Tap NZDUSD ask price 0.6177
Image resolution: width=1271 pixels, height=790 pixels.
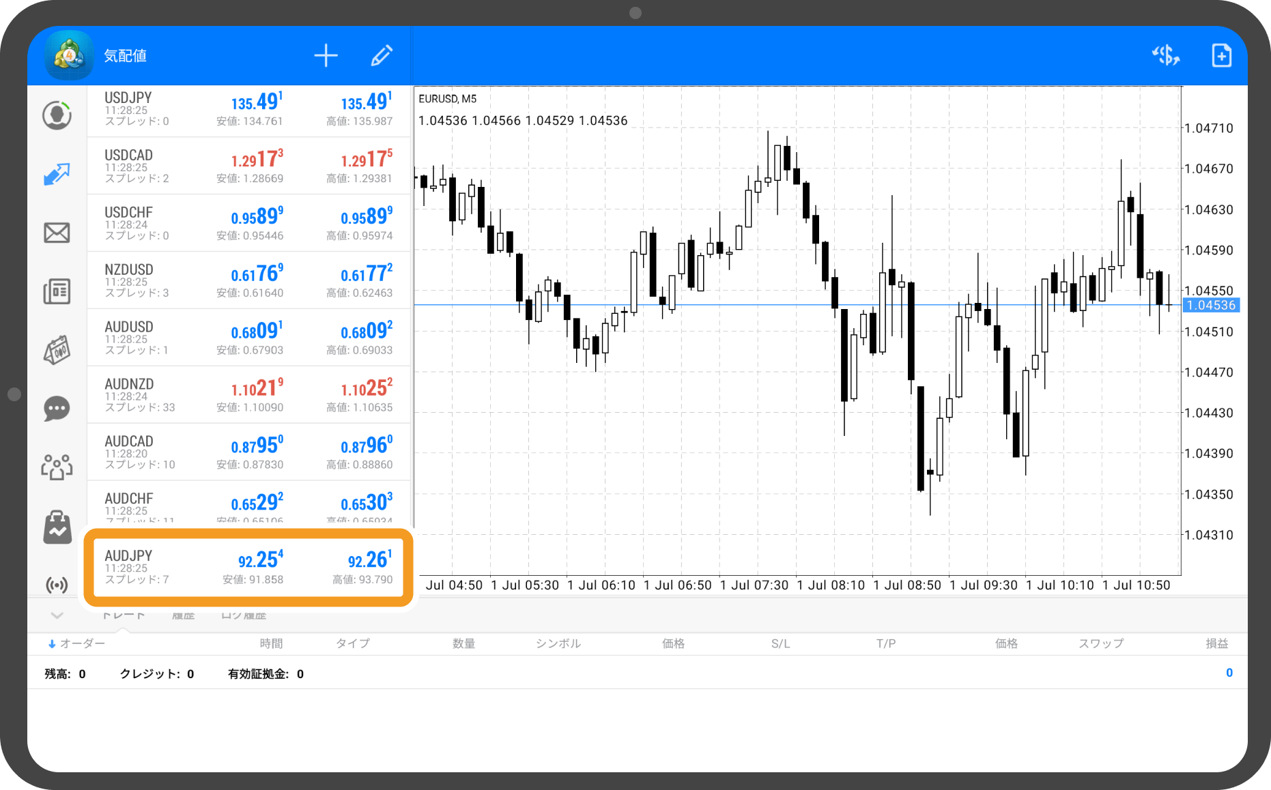pyautogui.click(x=367, y=274)
